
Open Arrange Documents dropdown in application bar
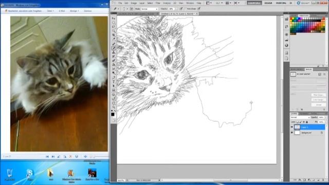click(228, 3)
